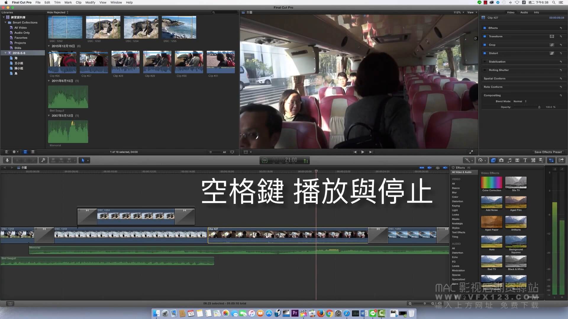Open the Modify menu
This screenshot has height=319, width=568.
coord(90,2)
